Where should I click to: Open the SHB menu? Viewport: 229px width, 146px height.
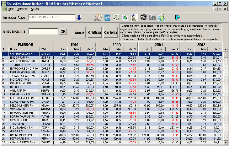(11, 9)
